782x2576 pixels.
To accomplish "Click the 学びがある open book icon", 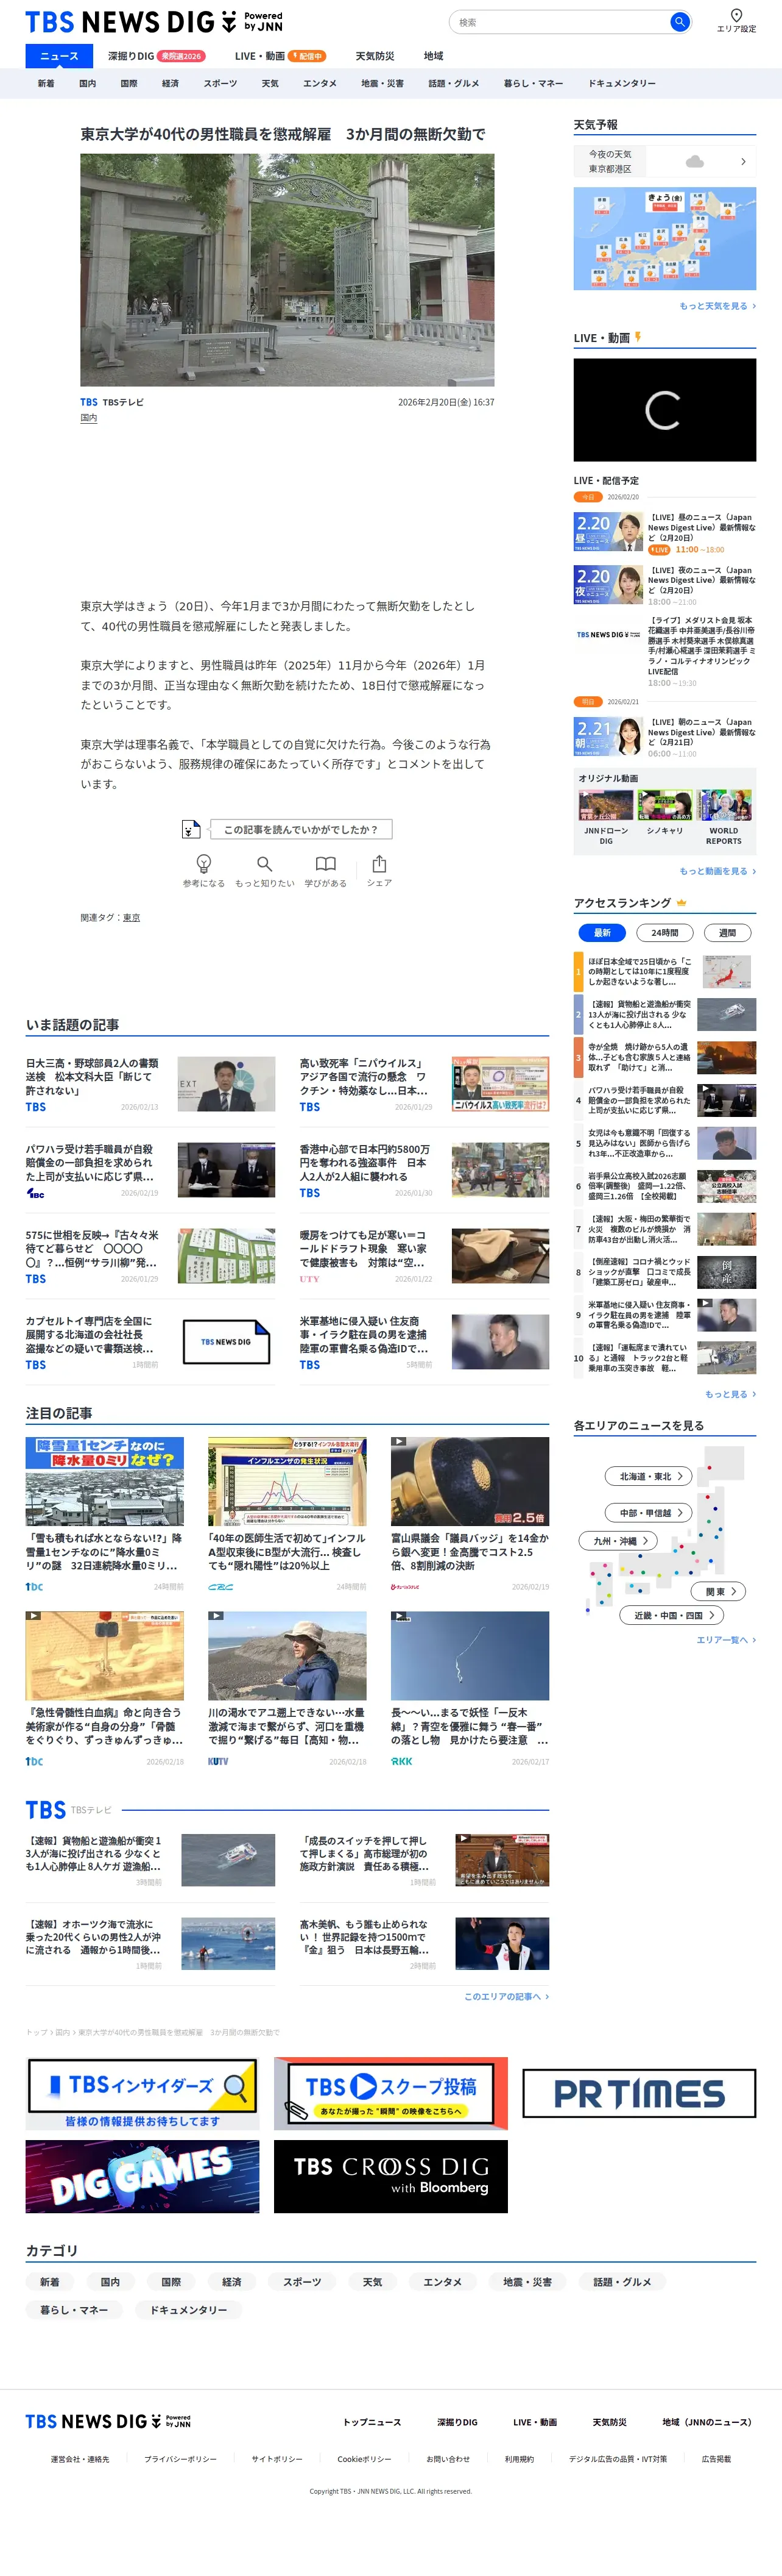I will (326, 863).
